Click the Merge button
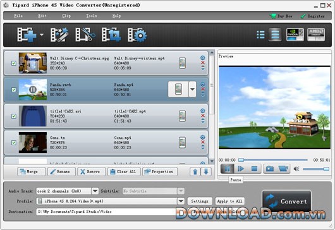The image size is (335, 230). pyautogui.click(x=31, y=172)
